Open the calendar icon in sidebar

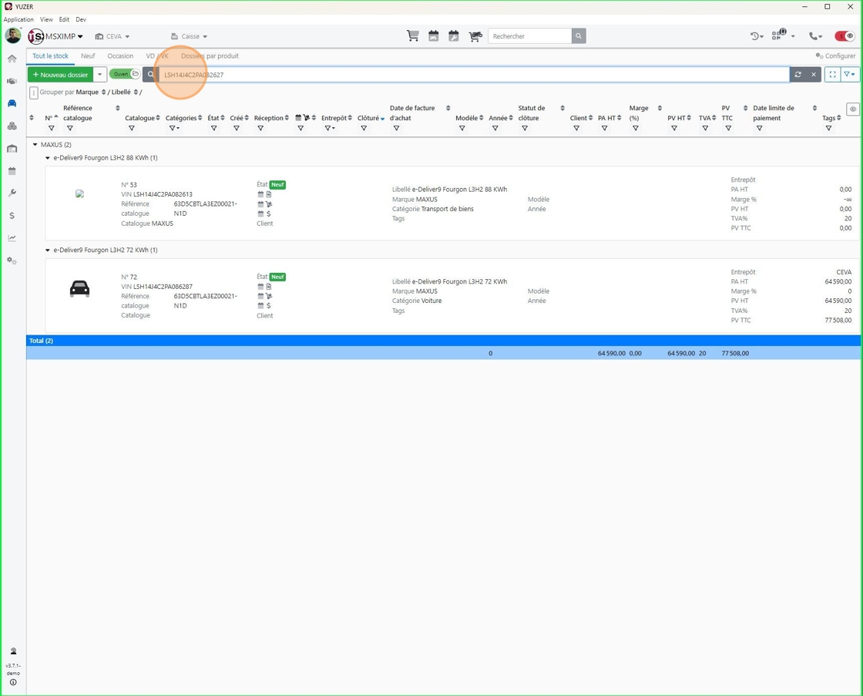12,170
